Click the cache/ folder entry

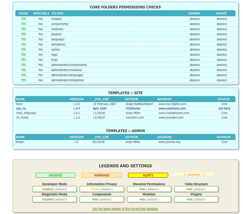(56, 50)
